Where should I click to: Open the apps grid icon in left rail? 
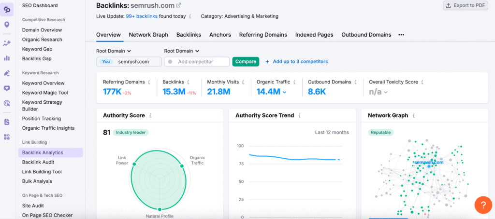[7, 137]
